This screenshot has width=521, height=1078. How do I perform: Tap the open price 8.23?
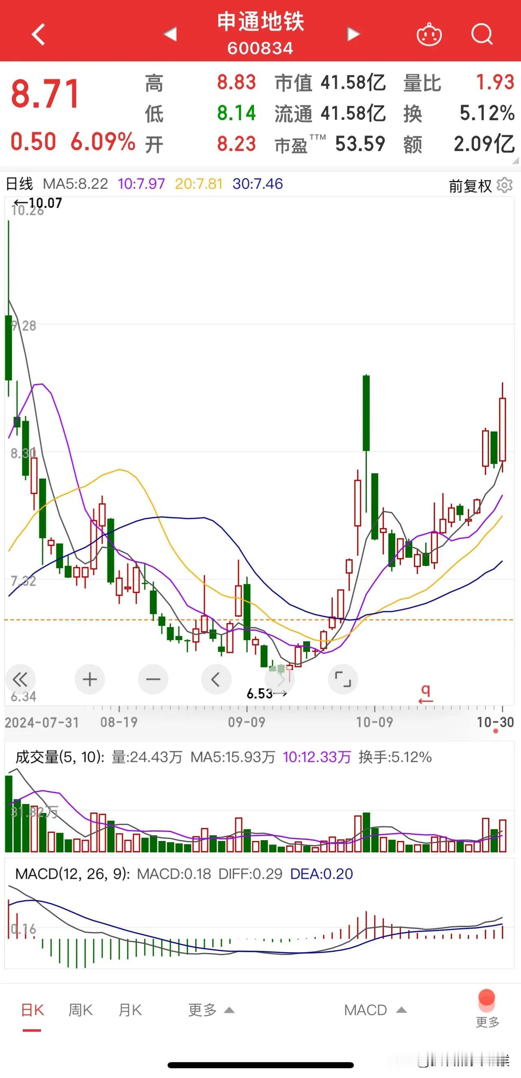236,144
